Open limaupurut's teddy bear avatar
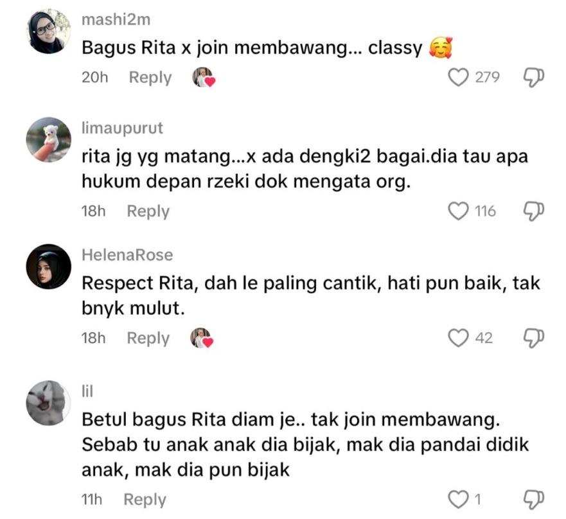 (x=48, y=139)
